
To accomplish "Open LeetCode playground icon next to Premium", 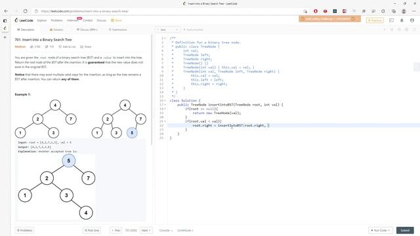I will coord(391,20).
